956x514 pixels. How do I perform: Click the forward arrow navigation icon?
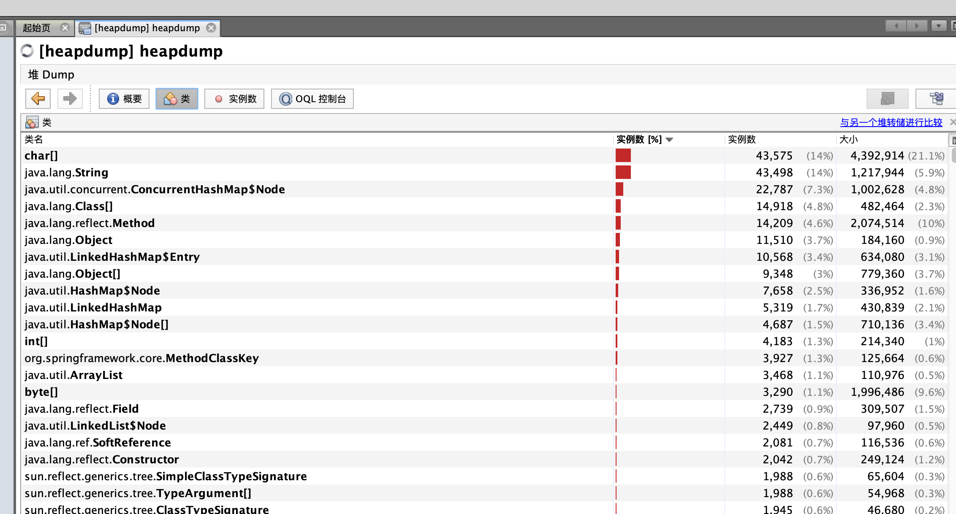(70, 99)
